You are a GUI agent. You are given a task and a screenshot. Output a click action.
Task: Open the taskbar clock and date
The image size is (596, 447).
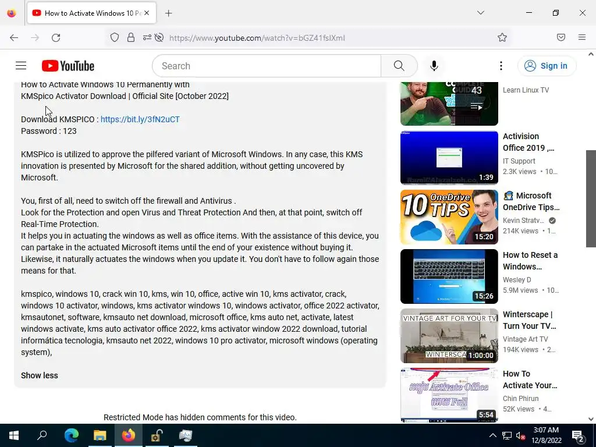point(546,435)
